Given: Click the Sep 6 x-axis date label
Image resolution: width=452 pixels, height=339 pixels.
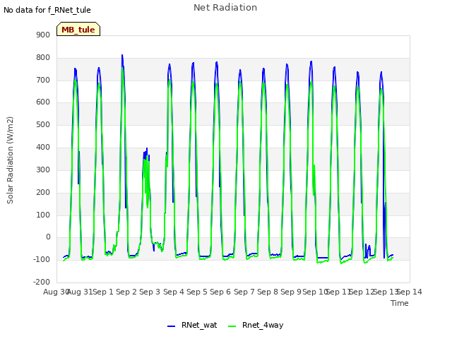Looking at the screenshot, I should (220, 292).
